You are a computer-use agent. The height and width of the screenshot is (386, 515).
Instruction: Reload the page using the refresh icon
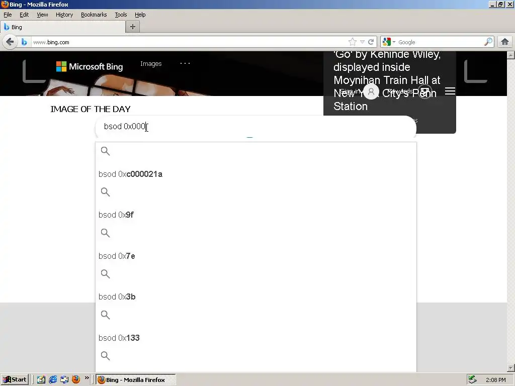(371, 42)
